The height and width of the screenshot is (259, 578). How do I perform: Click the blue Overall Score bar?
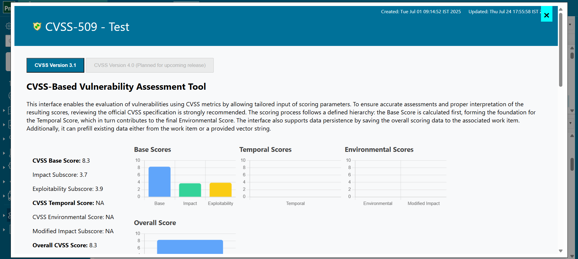click(x=190, y=247)
